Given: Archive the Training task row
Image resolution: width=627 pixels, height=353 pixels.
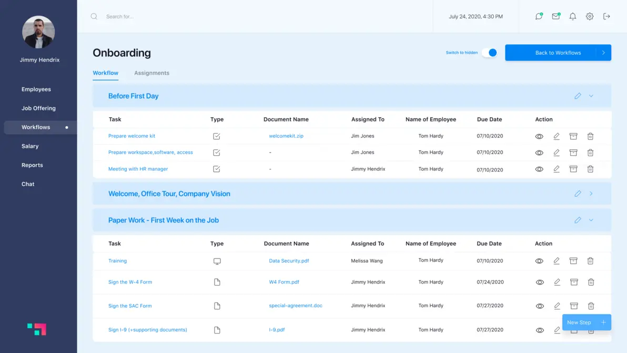Looking at the screenshot, I should [573, 260].
